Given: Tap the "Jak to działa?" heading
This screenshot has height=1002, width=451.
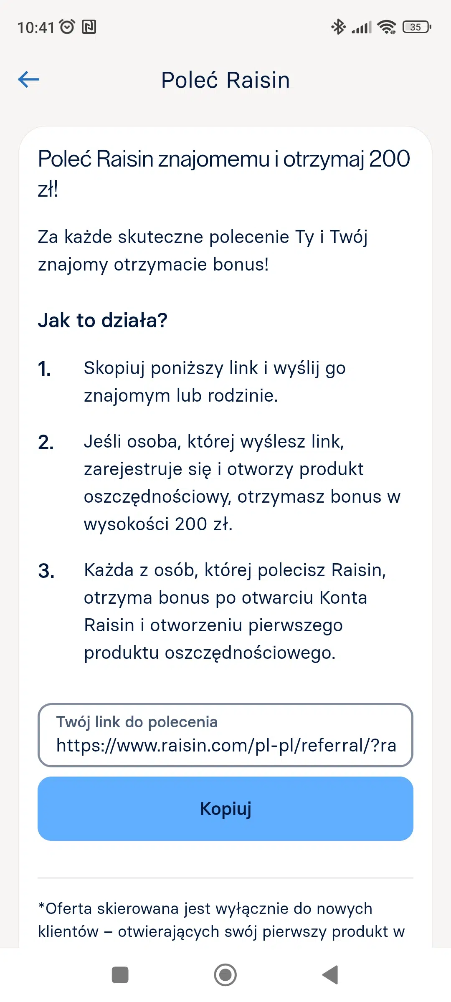Looking at the screenshot, I should (103, 321).
